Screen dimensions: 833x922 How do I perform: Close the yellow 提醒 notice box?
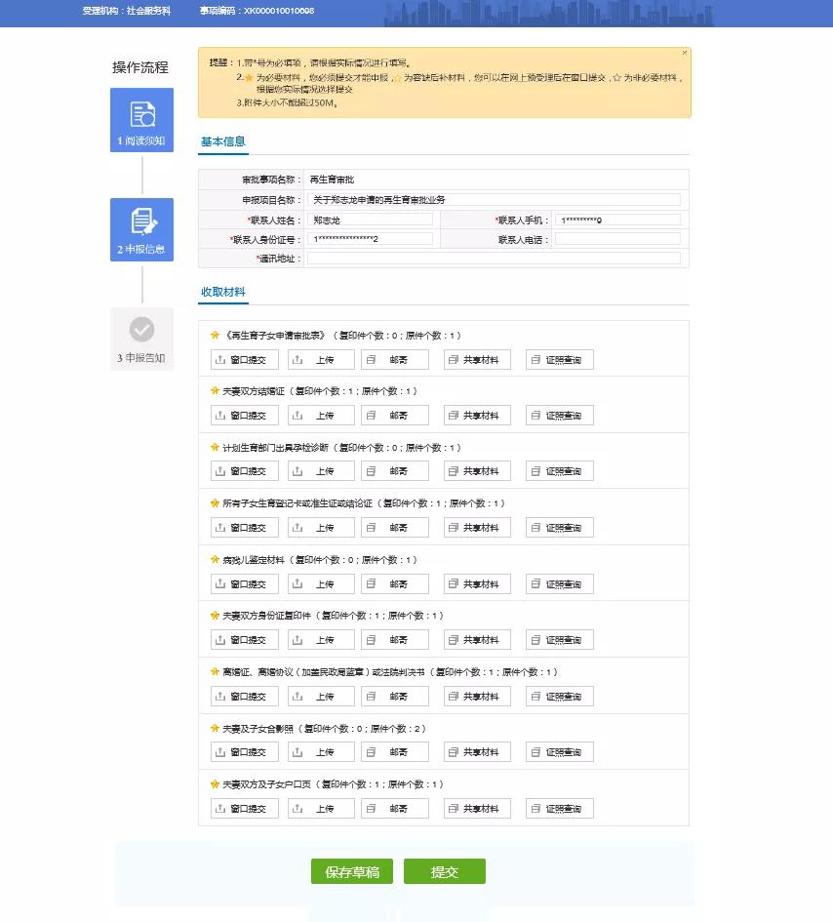tap(684, 53)
